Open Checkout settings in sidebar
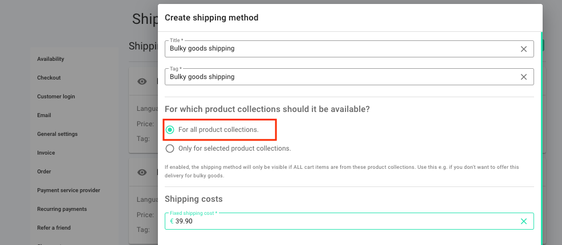The width and height of the screenshot is (562, 245). point(49,78)
